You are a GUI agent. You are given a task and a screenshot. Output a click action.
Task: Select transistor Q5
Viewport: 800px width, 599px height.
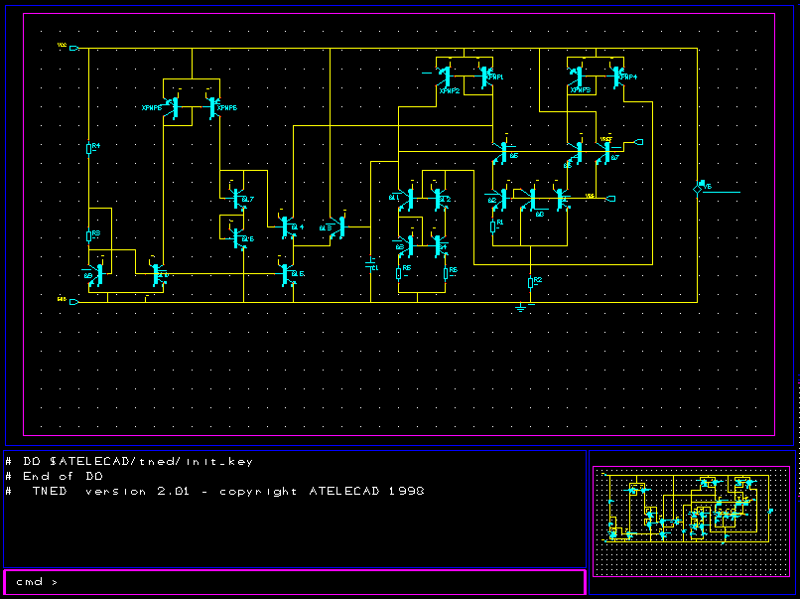[x=504, y=152]
